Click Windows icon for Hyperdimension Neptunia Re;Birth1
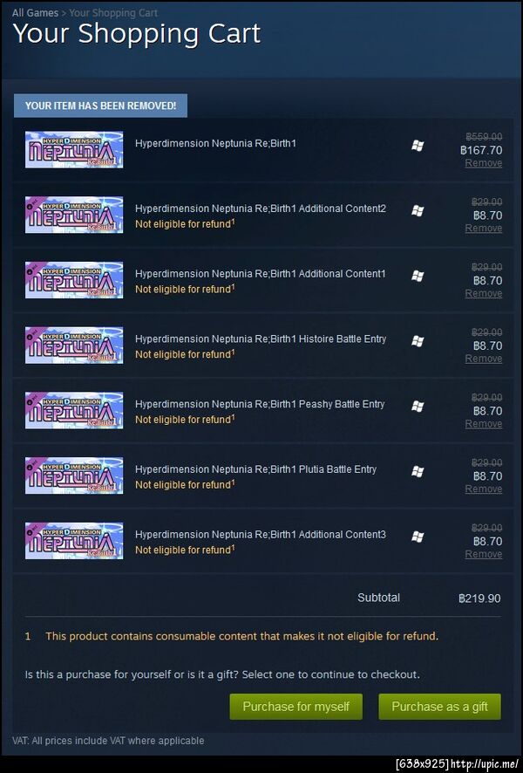 point(418,146)
